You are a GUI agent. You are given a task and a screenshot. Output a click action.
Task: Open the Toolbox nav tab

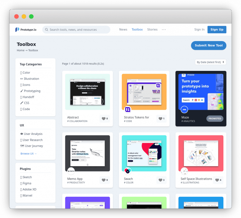(137, 29)
